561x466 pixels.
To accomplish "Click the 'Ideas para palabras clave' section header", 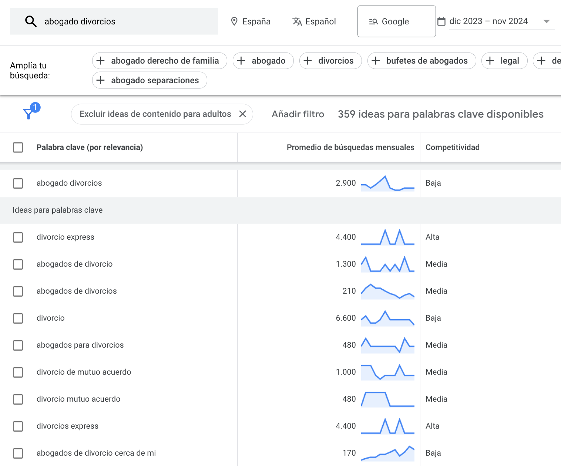I will [x=58, y=210].
